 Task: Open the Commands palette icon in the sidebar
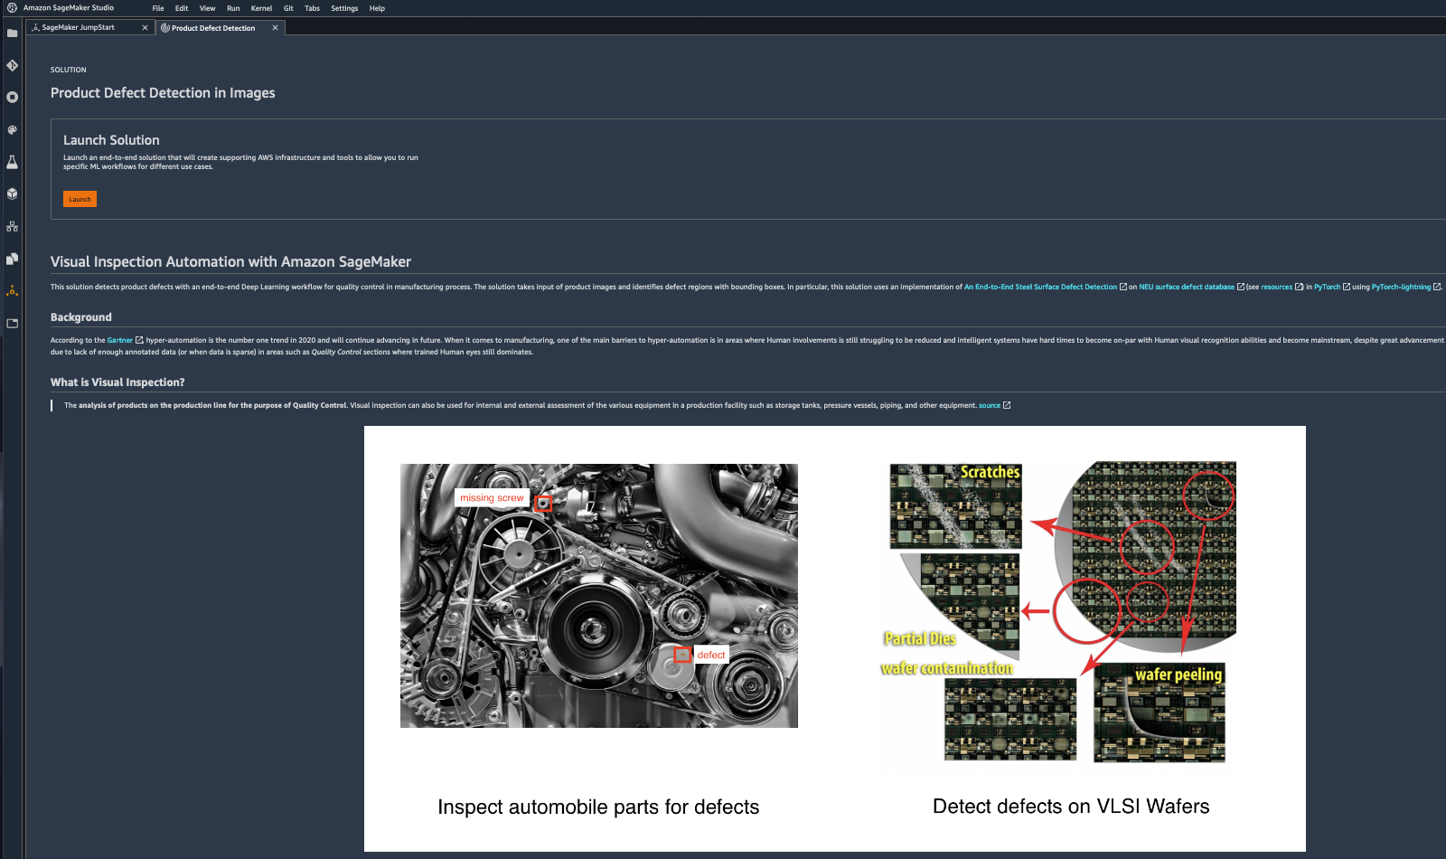click(x=12, y=129)
